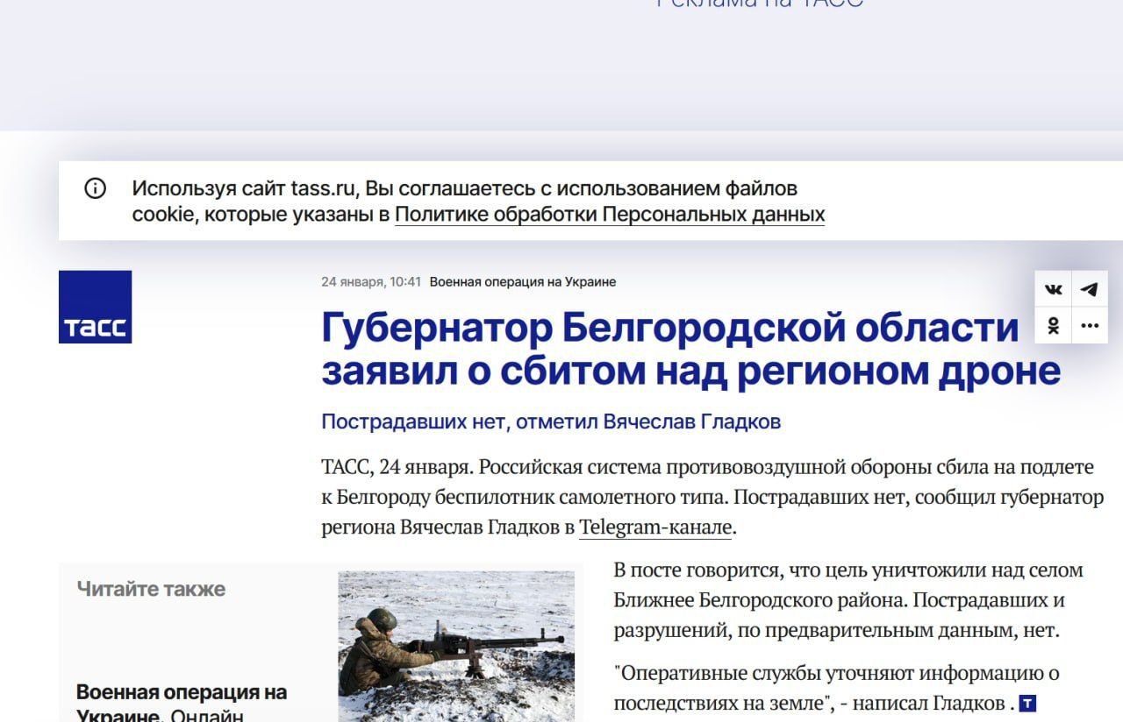Click lead paragraph starting 'ТАСС, 24 января'
1123x722 pixels.
pyautogui.click(x=711, y=496)
